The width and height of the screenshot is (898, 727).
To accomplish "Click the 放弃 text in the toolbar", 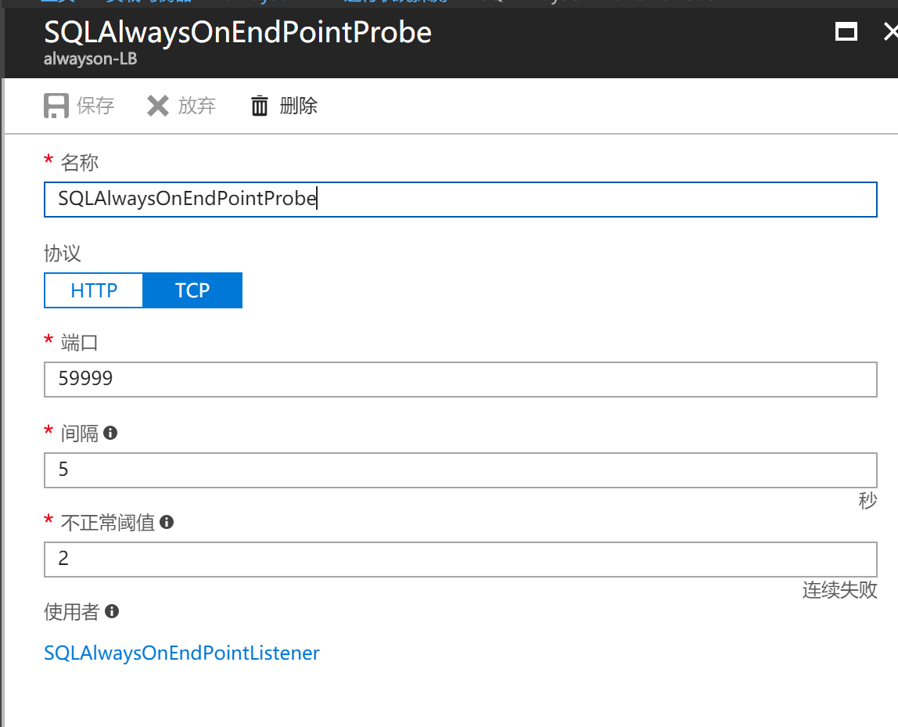I will click(x=196, y=106).
